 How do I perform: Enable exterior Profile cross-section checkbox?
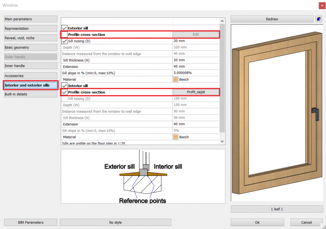64,34
